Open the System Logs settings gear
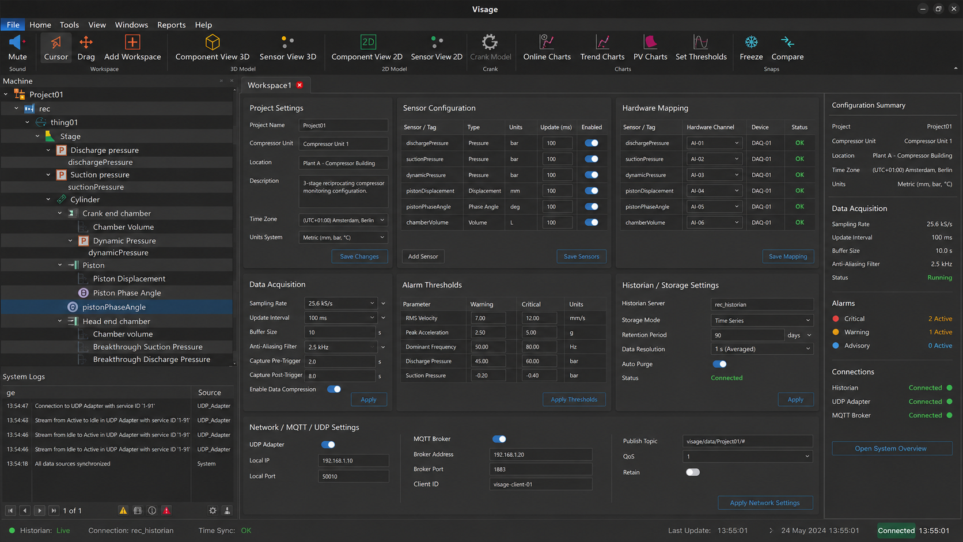Image resolution: width=963 pixels, height=542 pixels. 213,510
